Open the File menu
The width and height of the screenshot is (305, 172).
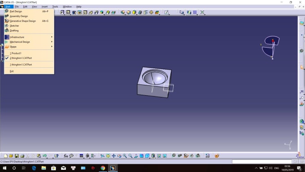[17, 7]
